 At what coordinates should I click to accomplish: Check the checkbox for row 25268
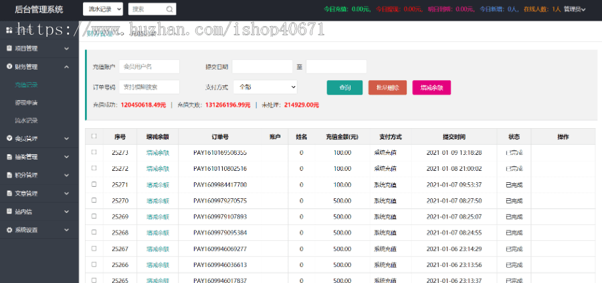click(x=94, y=232)
